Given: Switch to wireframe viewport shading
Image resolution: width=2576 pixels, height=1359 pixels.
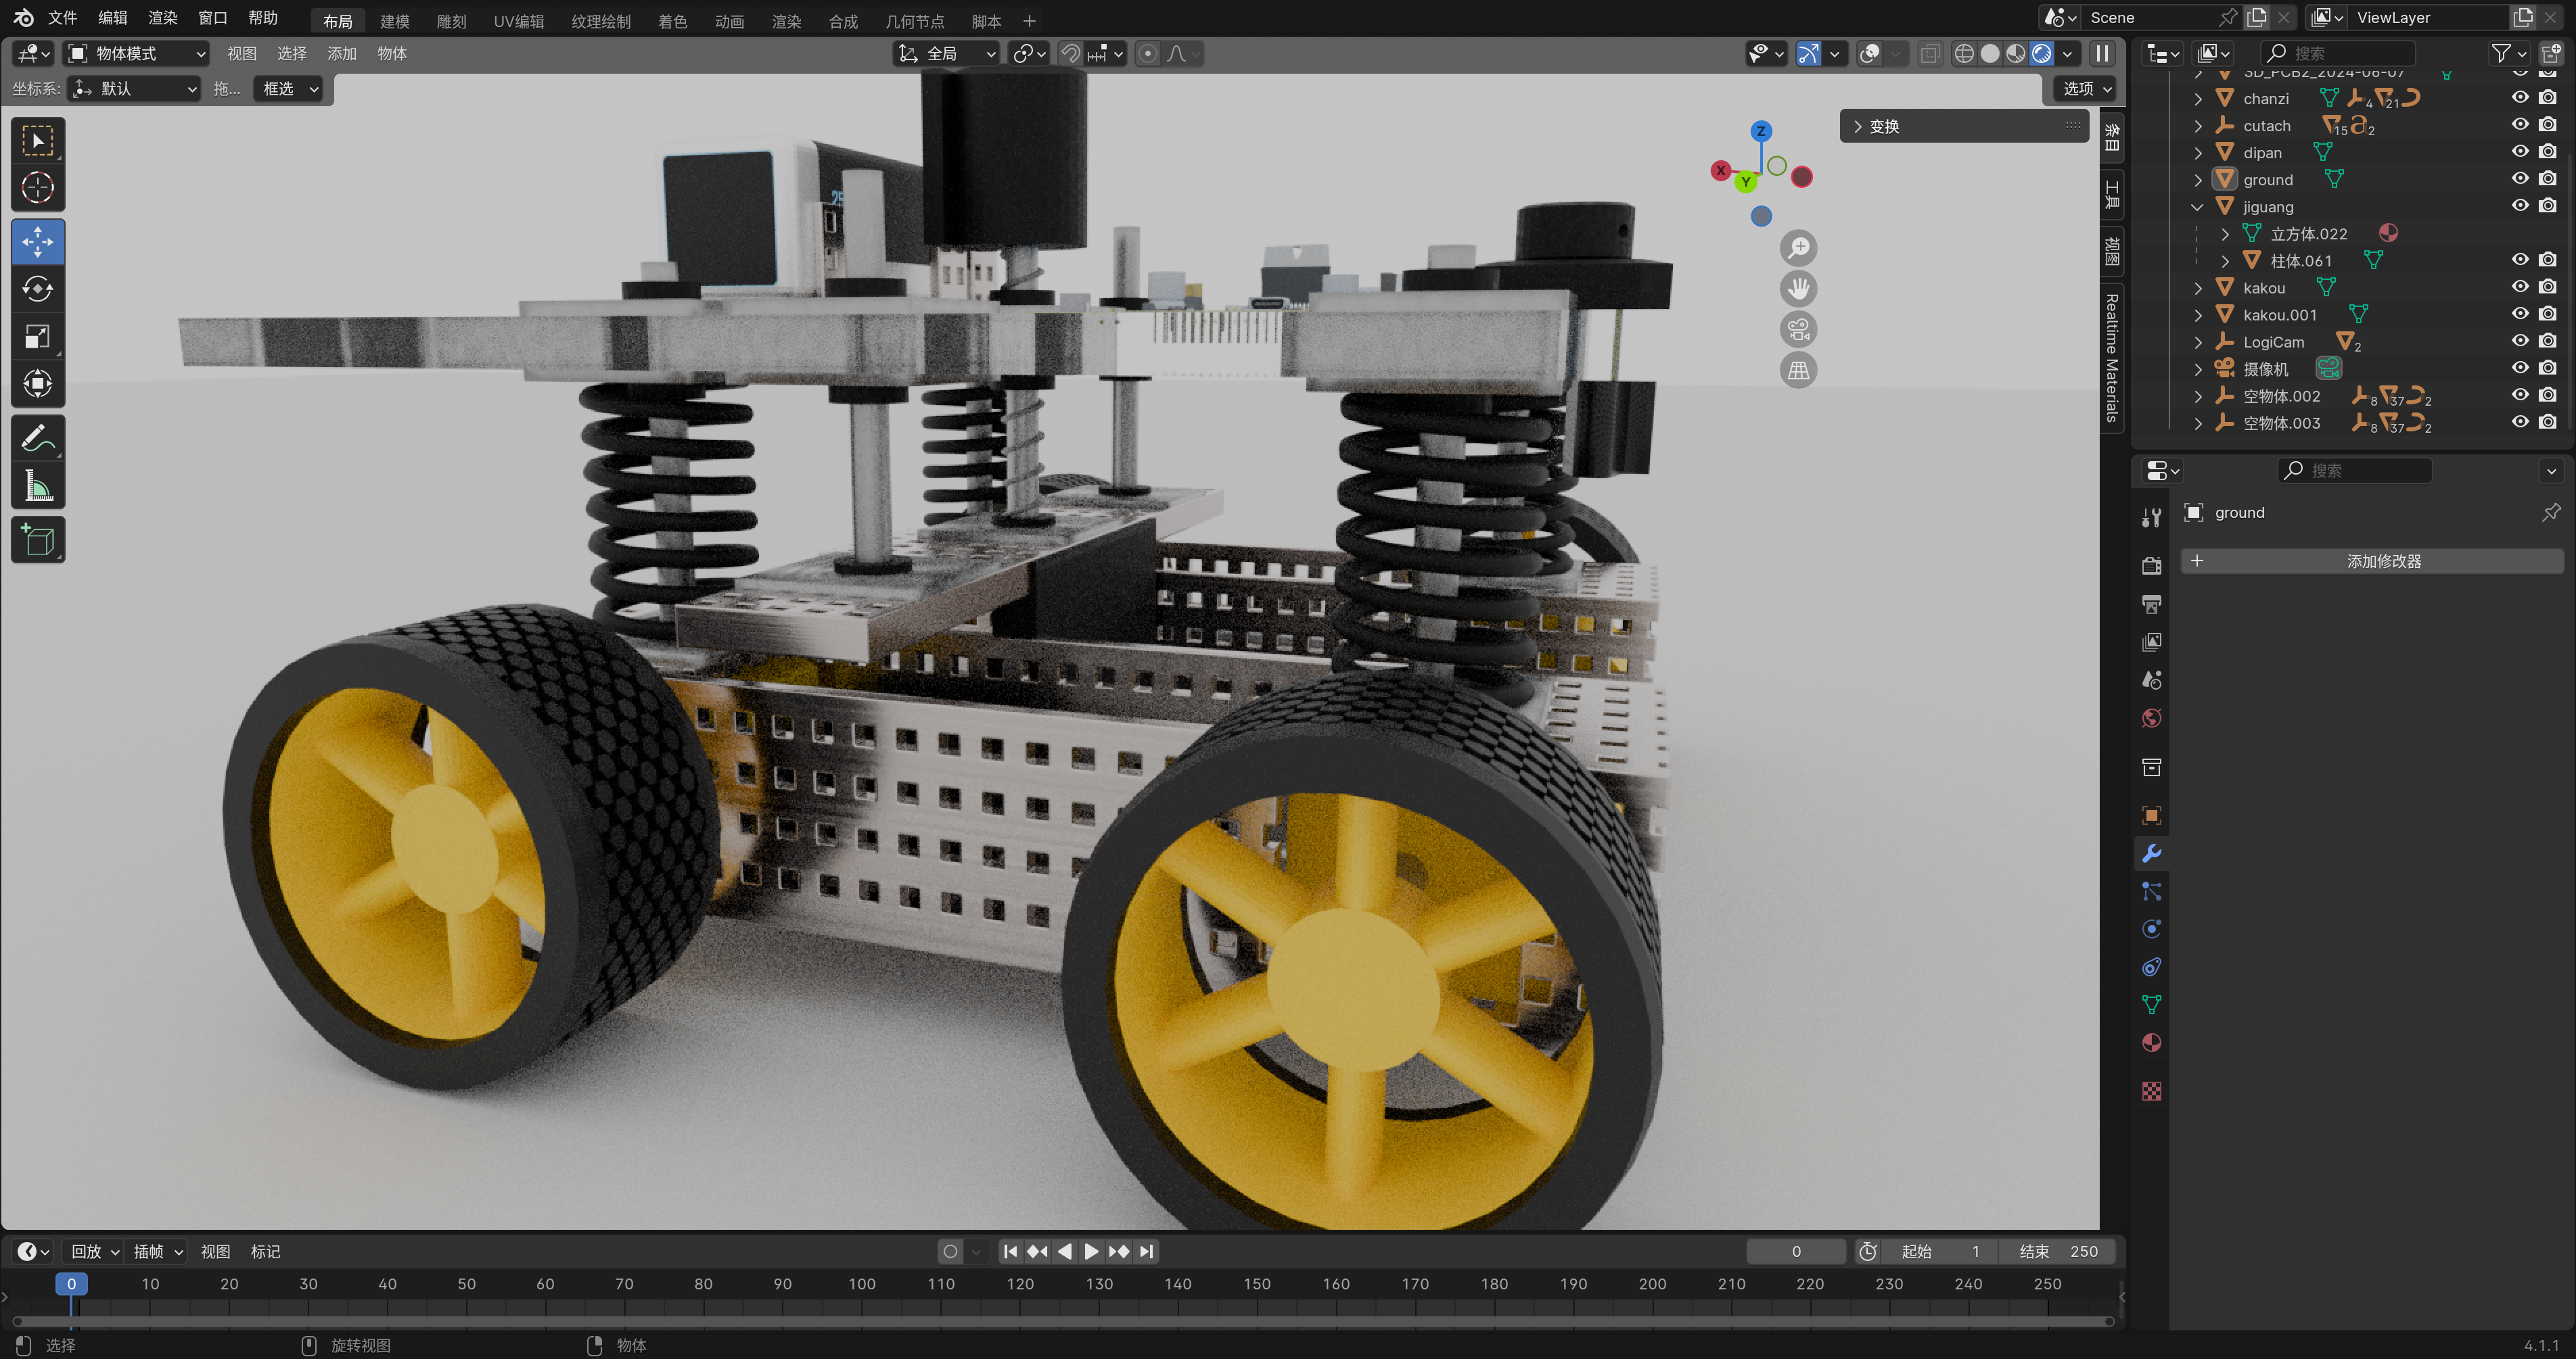Looking at the screenshot, I should click(x=1964, y=54).
